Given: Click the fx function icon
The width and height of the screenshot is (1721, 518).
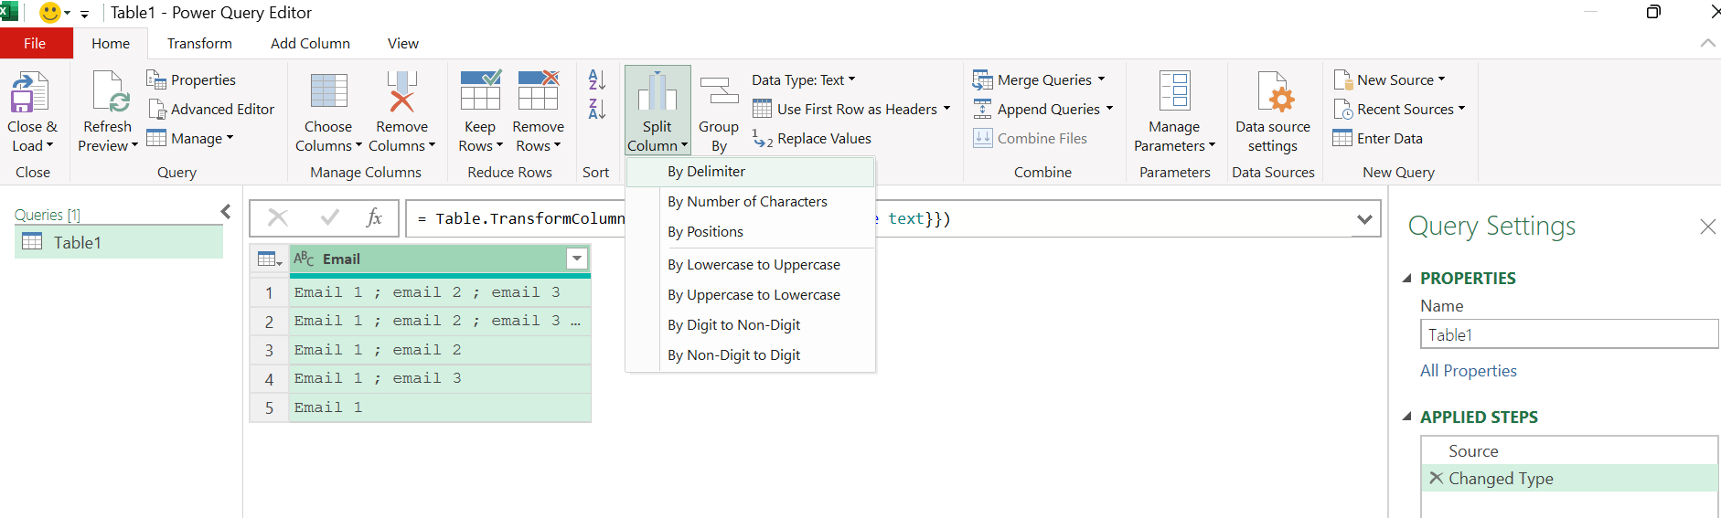Looking at the screenshot, I should 374,217.
